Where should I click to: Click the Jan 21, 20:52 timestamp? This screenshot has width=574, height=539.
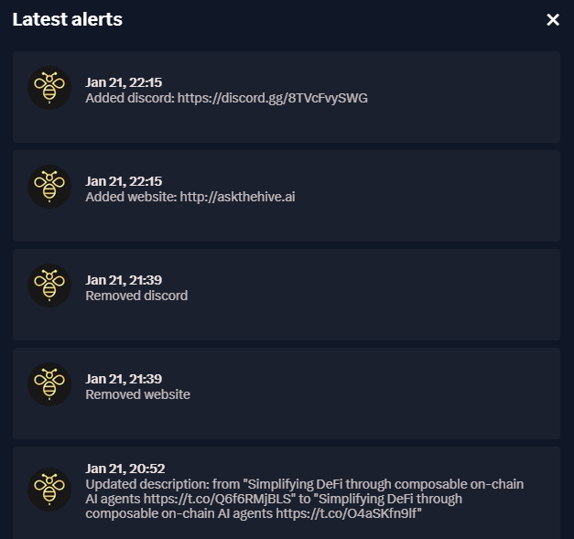tap(125, 469)
